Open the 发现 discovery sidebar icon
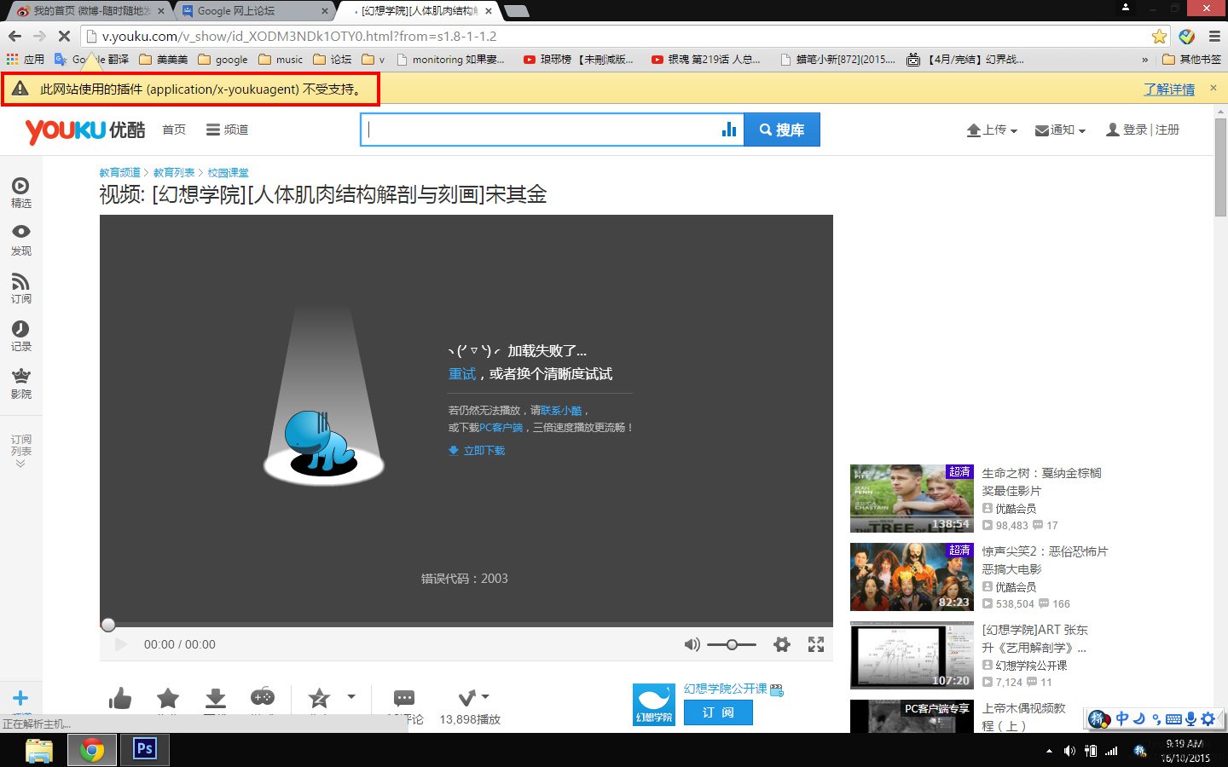1228x767 pixels. (20, 232)
